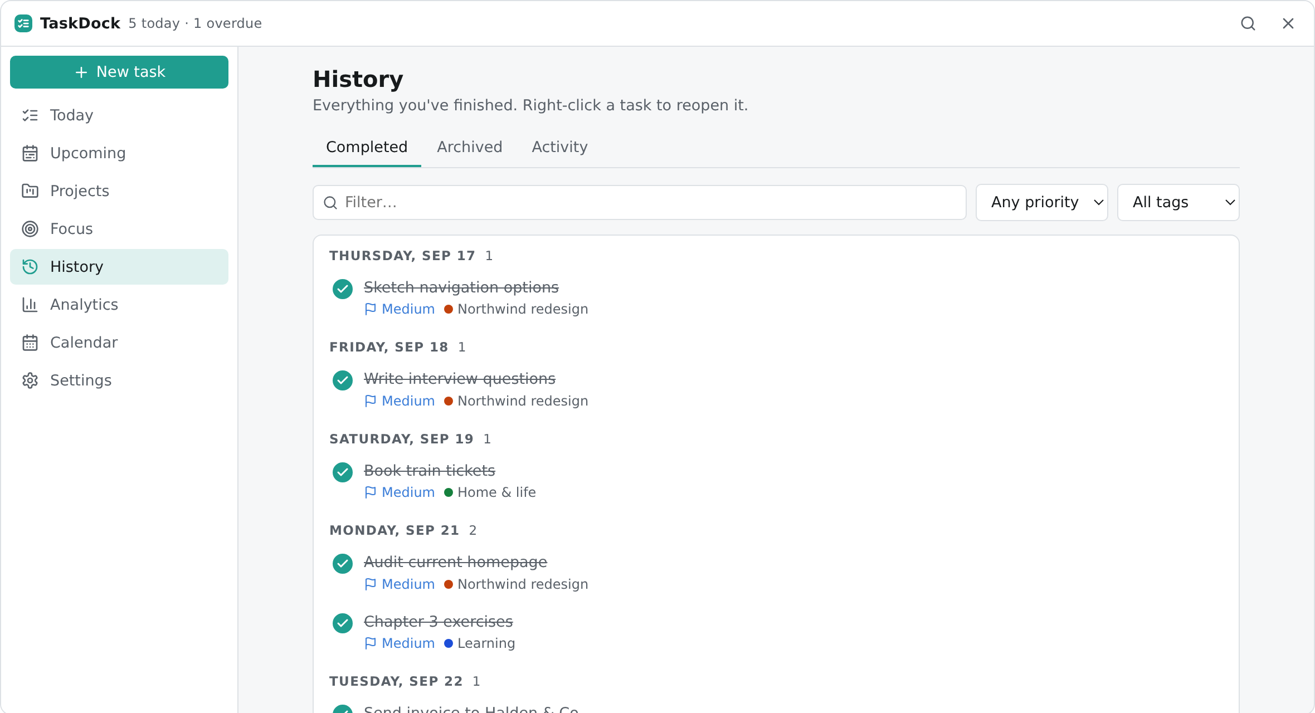Click the Audit current homepage title
Viewport: 1315px width, 713px height.
pyautogui.click(x=455, y=562)
